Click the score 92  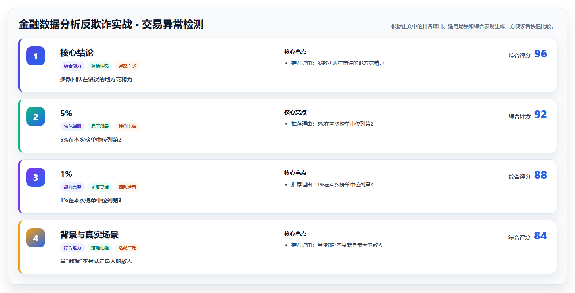point(540,115)
